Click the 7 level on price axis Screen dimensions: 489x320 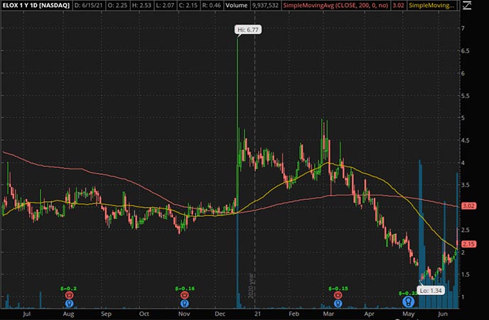pos(463,28)
